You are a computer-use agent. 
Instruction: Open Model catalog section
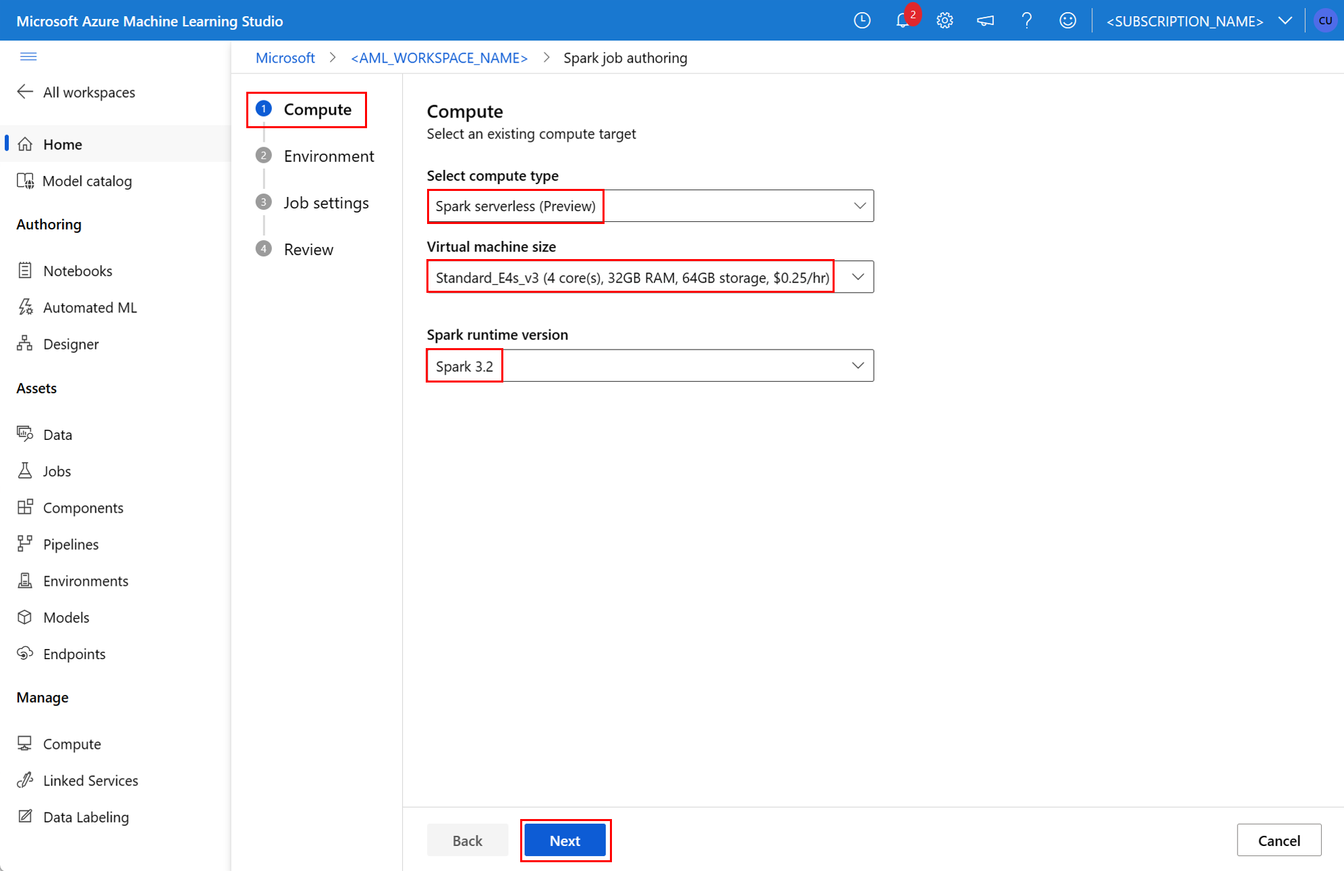tap(87, 180)
